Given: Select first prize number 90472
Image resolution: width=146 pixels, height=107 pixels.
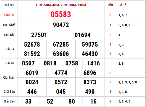Looking at the screenshot, I should 61,25.
